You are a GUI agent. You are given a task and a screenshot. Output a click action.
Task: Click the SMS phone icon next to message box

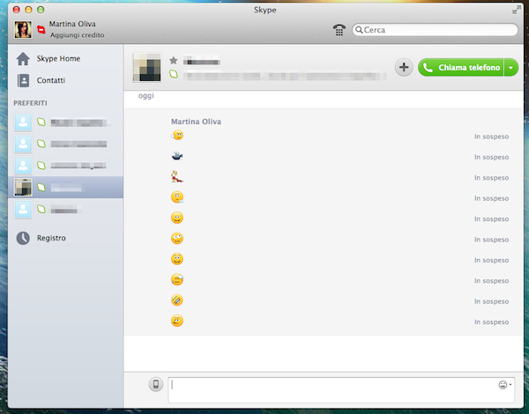(156, 384)
